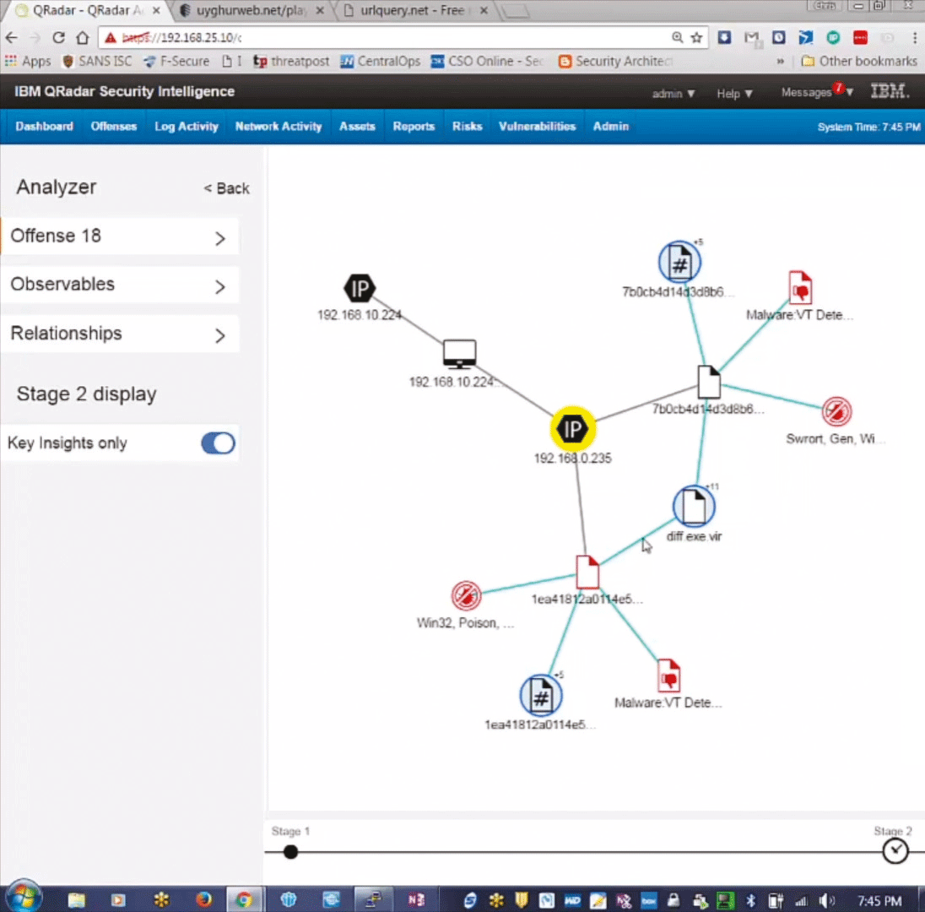
Task: Open the file explorer taskbar icon
Action: [x=77, y=899]
